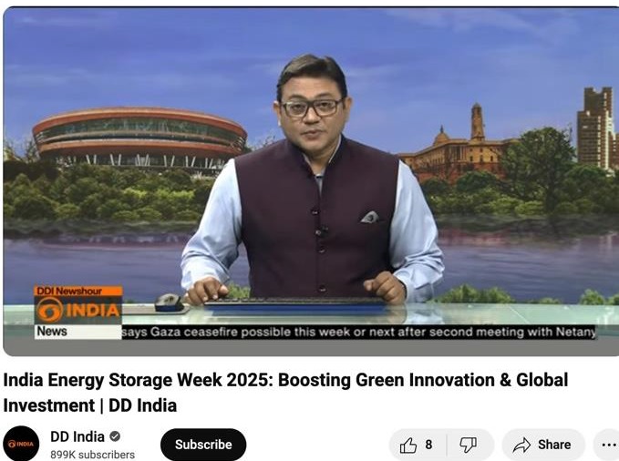Click the tall tower building at right

coord(595,128)
